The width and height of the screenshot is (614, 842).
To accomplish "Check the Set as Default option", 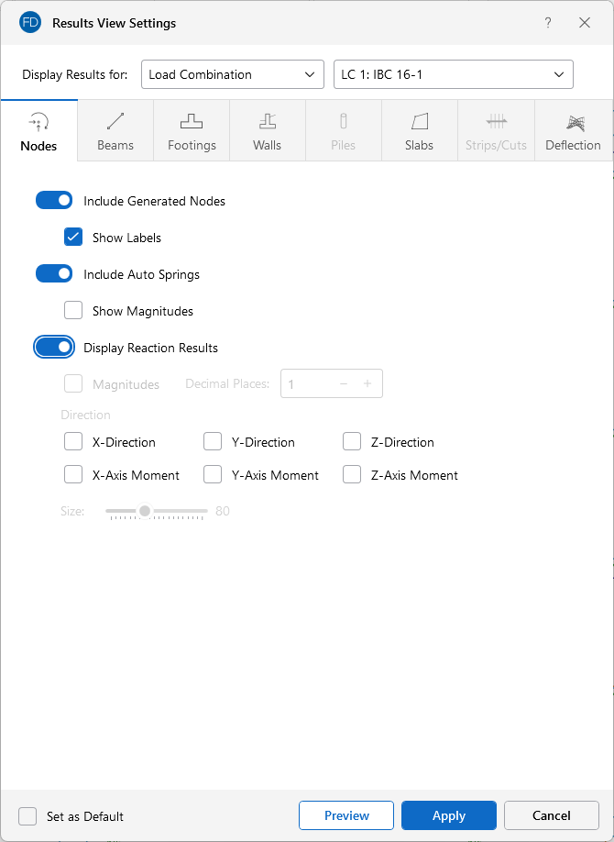I will 28,816.
